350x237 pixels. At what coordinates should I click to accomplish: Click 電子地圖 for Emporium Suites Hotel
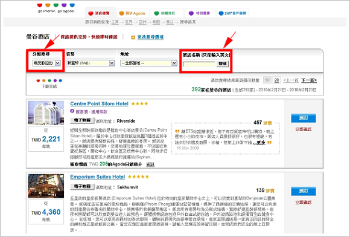coord(82,186)
